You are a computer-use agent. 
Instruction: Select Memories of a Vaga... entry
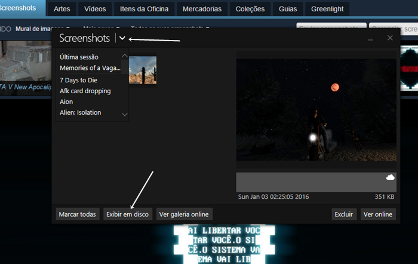pos(90,68)
